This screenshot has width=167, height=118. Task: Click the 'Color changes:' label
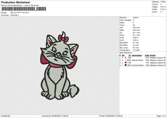tap(126, 20)
